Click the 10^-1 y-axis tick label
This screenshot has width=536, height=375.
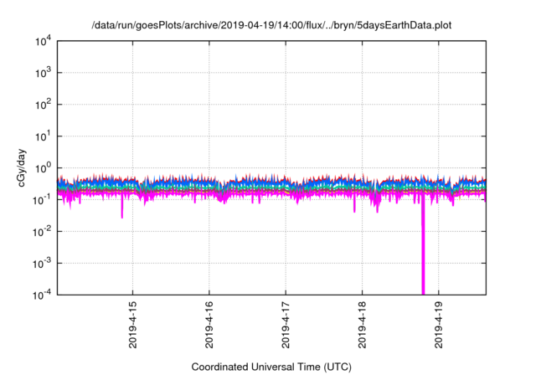pos(43,200)
